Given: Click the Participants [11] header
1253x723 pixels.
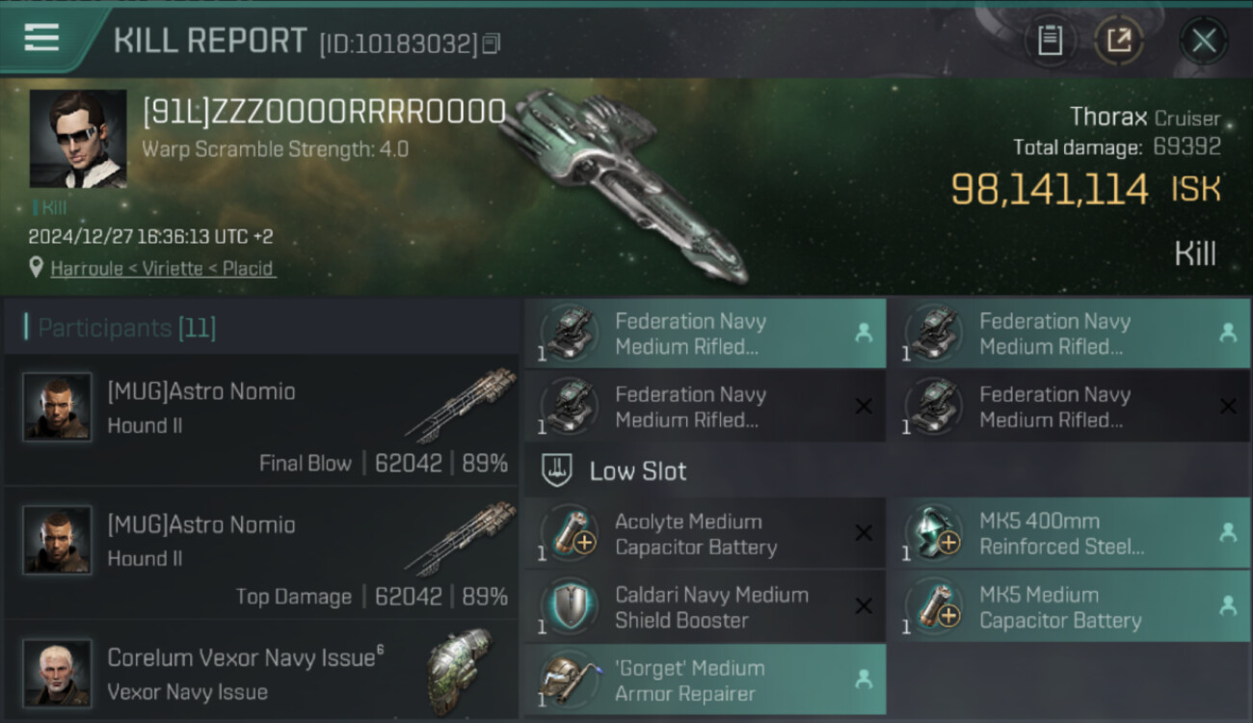Looking at the screenshot, I should [126, 328].
